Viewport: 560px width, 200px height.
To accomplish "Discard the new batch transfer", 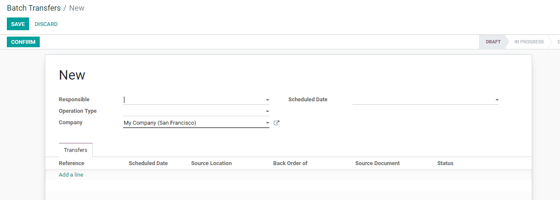I will (x=46, y=24).
